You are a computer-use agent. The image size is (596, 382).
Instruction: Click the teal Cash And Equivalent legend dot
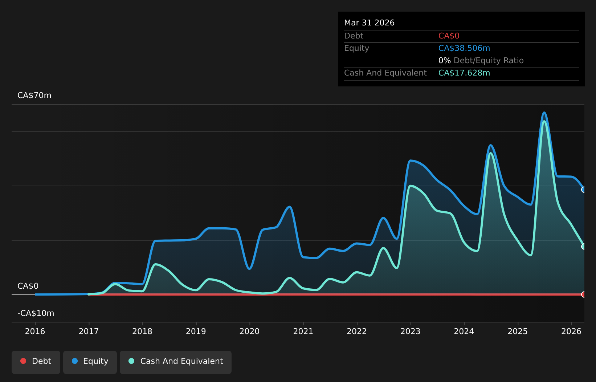click(131, 361)
